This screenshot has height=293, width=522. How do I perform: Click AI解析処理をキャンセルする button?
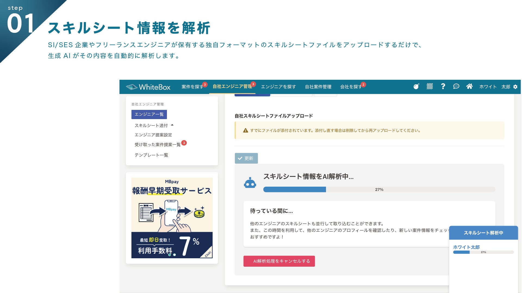[279, 261]
